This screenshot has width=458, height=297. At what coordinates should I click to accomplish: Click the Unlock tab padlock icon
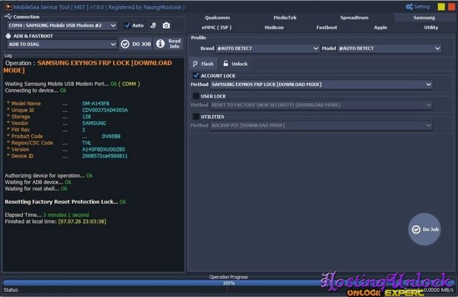coord(226,63)
